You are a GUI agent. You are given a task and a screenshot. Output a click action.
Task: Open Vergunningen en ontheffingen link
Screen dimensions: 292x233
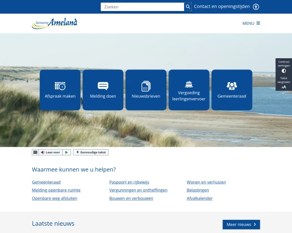click(x=138, y=190)
